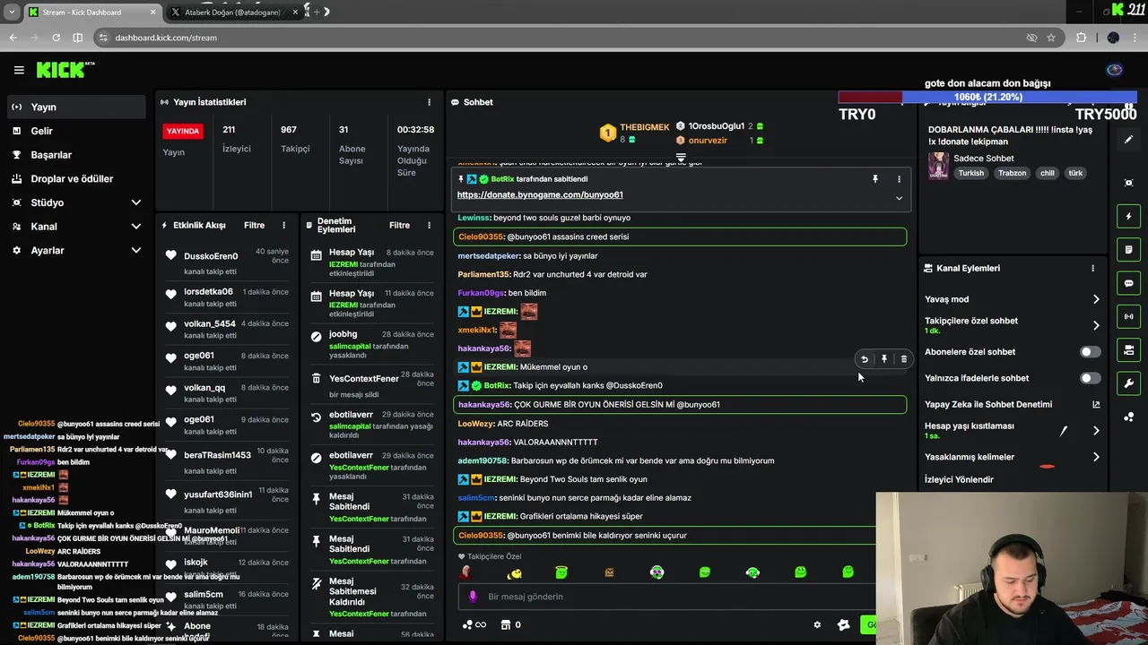
Task: Open pinned message three-dot menu
Action: pyautogui.click(x=899, y=179)
